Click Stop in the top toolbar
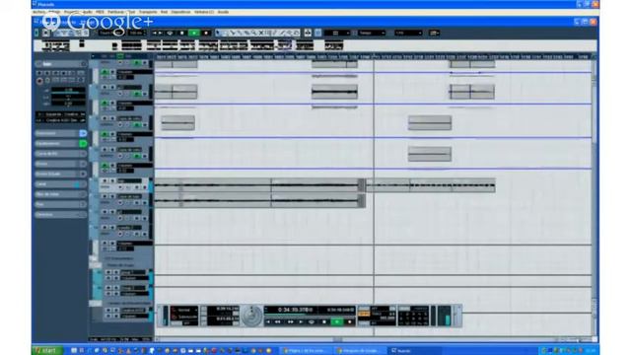This screenshot has width=631, height=355. [181, 33]
